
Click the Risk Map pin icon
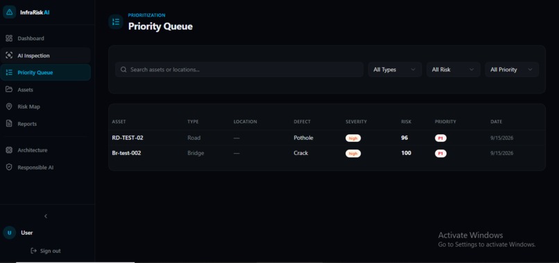pyautogui.click(x=9, y=107)
